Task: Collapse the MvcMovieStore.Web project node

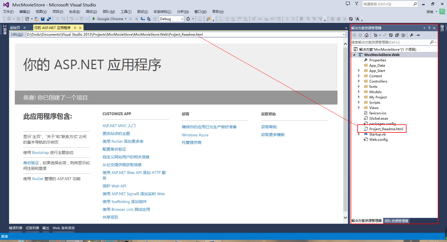Action: (354, 55)
